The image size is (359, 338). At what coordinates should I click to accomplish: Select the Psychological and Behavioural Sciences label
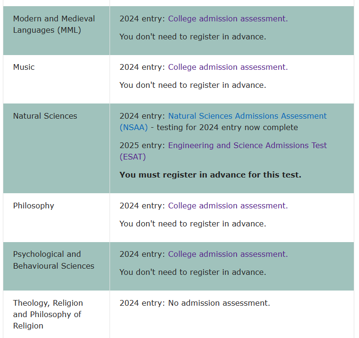tap(54, 260)
